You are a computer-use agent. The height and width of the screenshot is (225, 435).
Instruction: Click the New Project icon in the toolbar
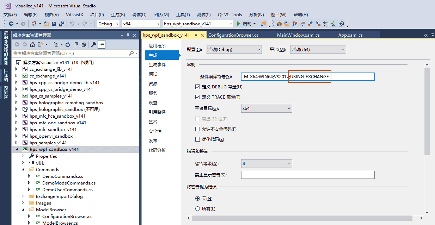34,24
